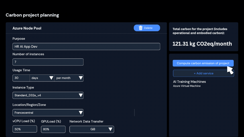Image resolution: width=244 pixels, height=137 pixels.
Task: Click the Azure Virtual Machine subtitle text
Action: coord(187,86)
